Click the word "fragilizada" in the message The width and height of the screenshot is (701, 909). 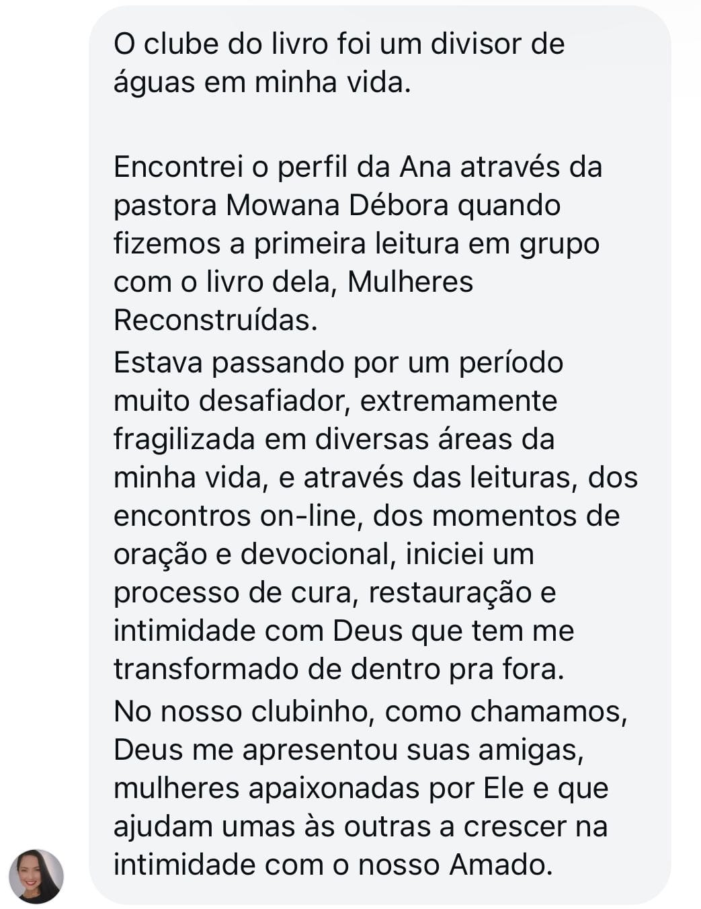(x=184, y=439)
